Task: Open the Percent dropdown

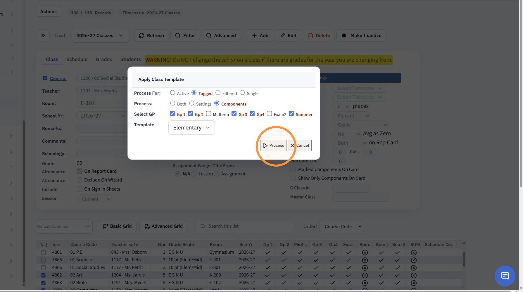Action: point(352,116)
